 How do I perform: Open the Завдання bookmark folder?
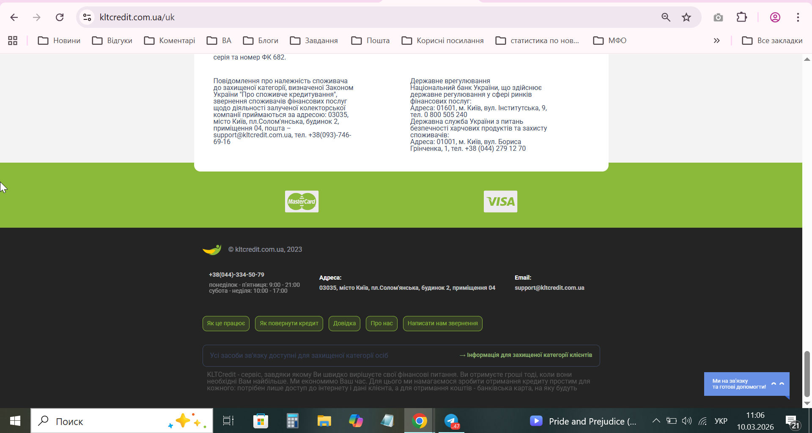point(314,41)
